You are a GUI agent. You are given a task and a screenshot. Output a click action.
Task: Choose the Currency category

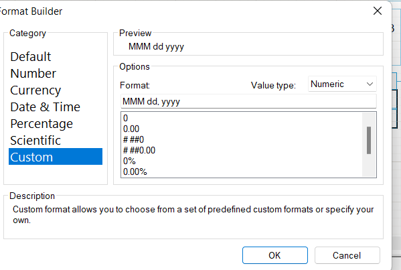[35, 90]
